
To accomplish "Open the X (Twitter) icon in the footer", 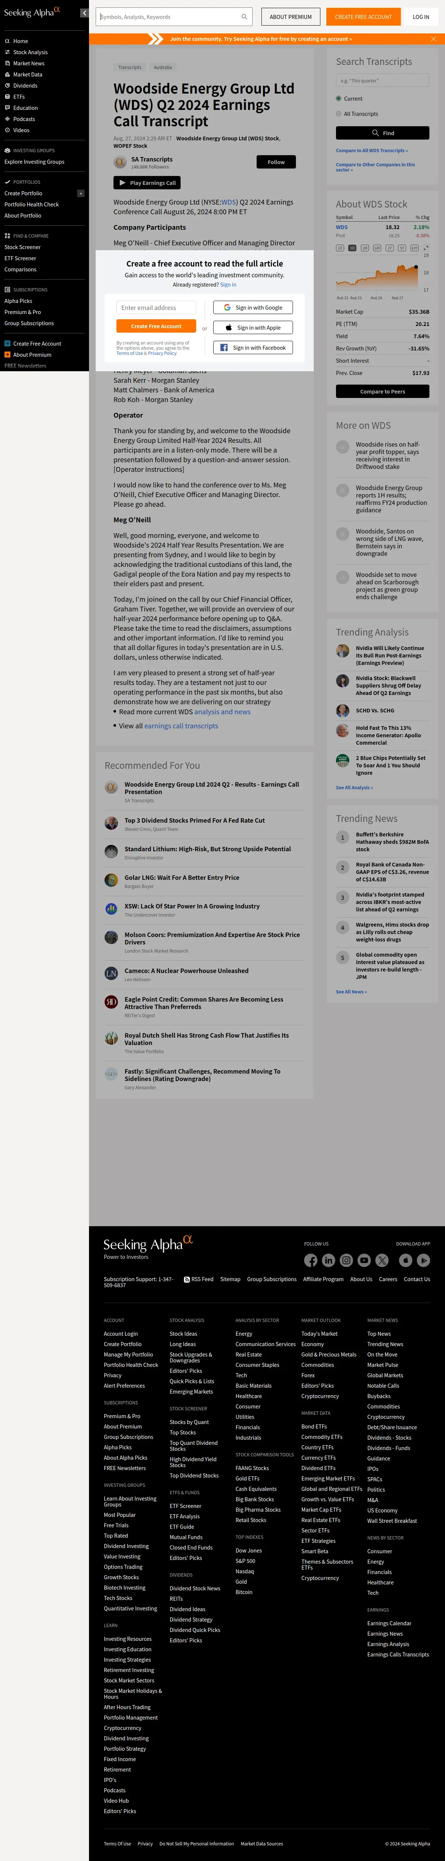I will [x=382, y=1260].
